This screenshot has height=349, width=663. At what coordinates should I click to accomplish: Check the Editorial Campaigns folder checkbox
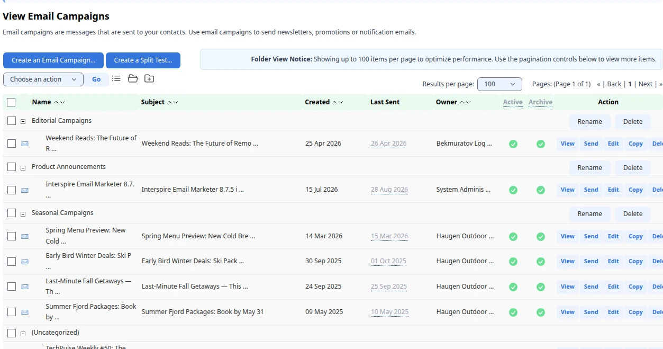12,121
